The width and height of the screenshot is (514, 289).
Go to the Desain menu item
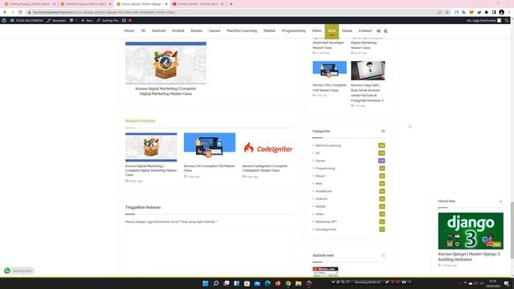[196, 31]
